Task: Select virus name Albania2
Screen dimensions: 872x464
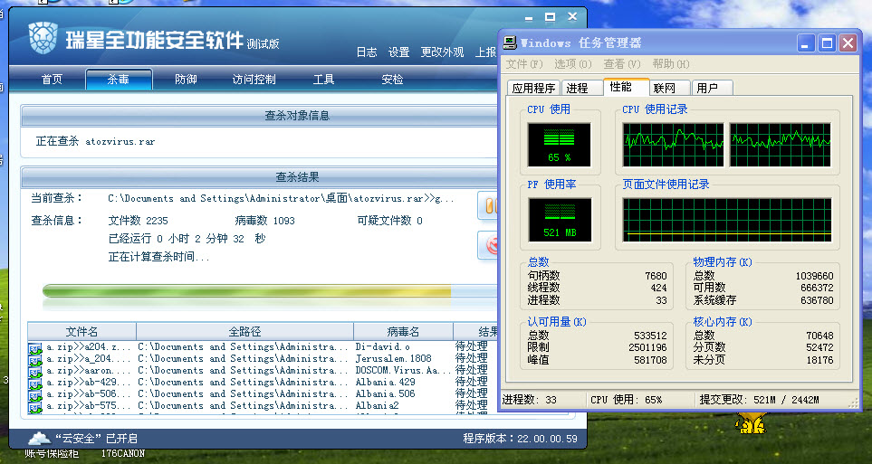Action: pyautogui.click(x=377, y=405)
